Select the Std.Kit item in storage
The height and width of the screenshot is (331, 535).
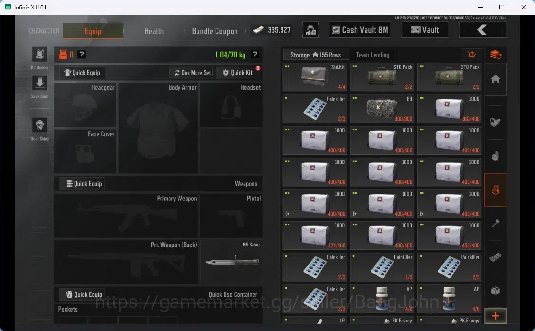[315, 76]
